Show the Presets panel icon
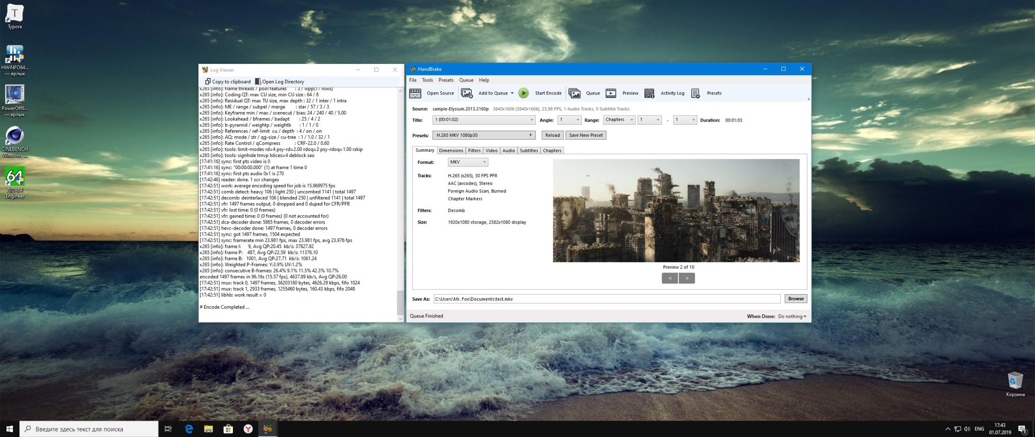The image size is (1035, 437). click(x=695, y=93)
